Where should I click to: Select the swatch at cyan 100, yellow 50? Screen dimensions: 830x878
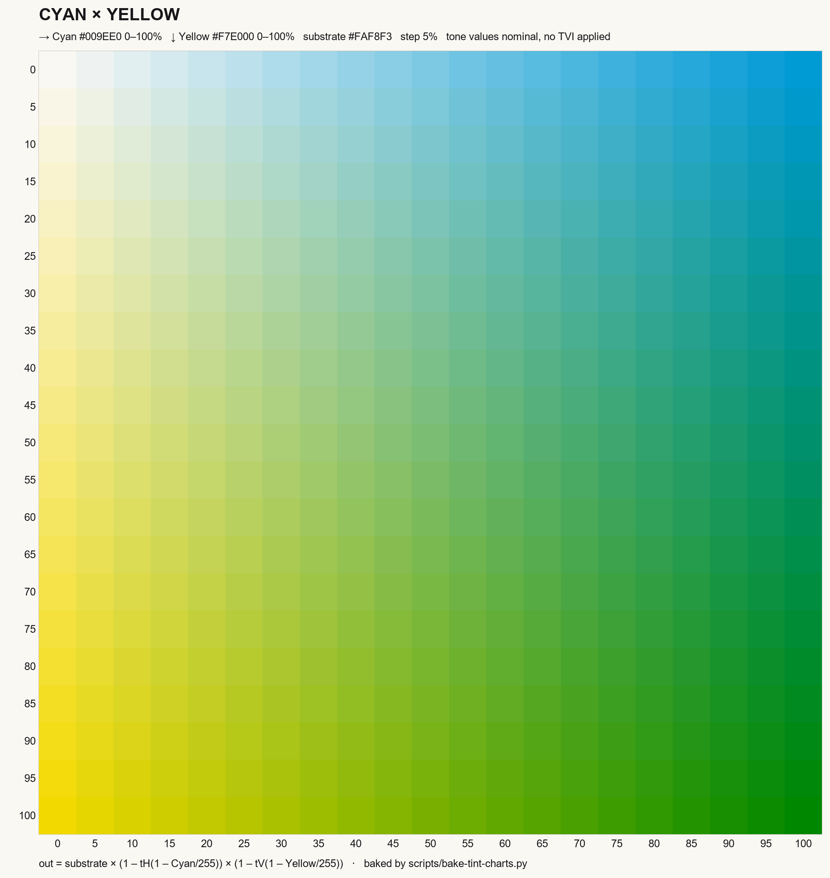pyautogui.click(x=803, y=443)
